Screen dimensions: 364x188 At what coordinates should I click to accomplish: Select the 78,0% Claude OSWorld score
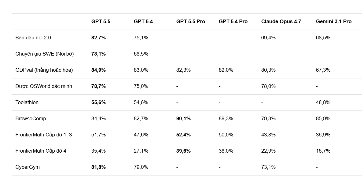tap(268, 86)
